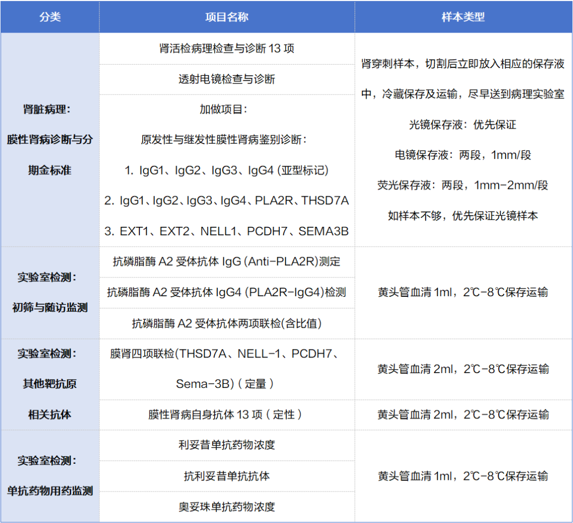Click 黄头管血清 2ml beside 膜肾四项联检
Viewport: 573px width, 523px height.
463,369
